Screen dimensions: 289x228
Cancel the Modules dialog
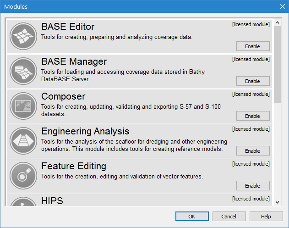[229, 217]
